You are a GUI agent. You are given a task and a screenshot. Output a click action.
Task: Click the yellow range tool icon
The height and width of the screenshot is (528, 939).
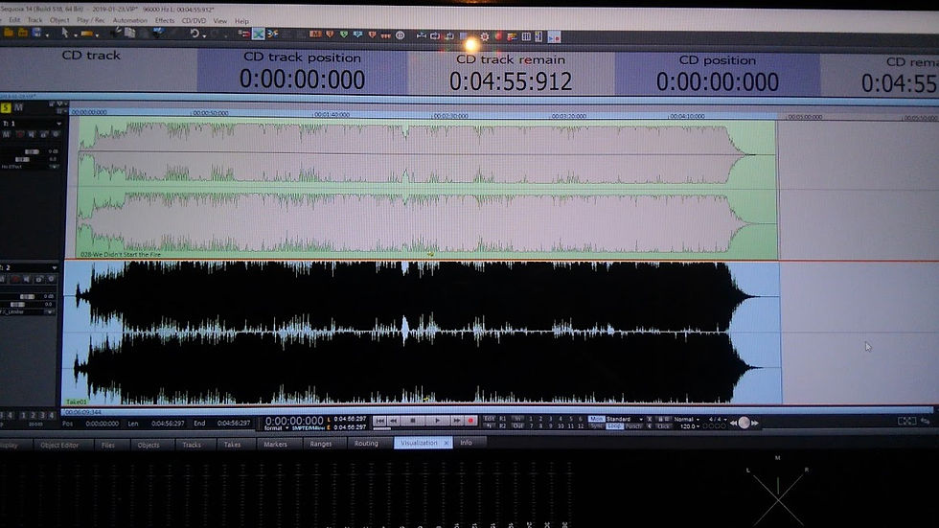coord(87,34)
